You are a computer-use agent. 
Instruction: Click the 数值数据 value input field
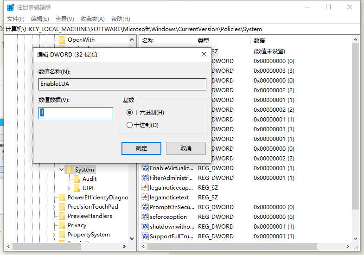point(76,113)
